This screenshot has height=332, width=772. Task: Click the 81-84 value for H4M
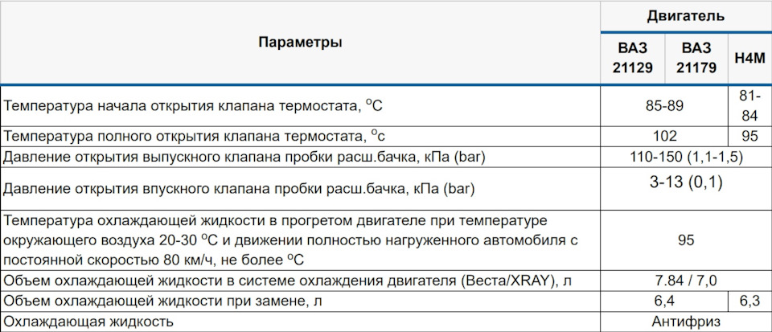click(749, 105)
